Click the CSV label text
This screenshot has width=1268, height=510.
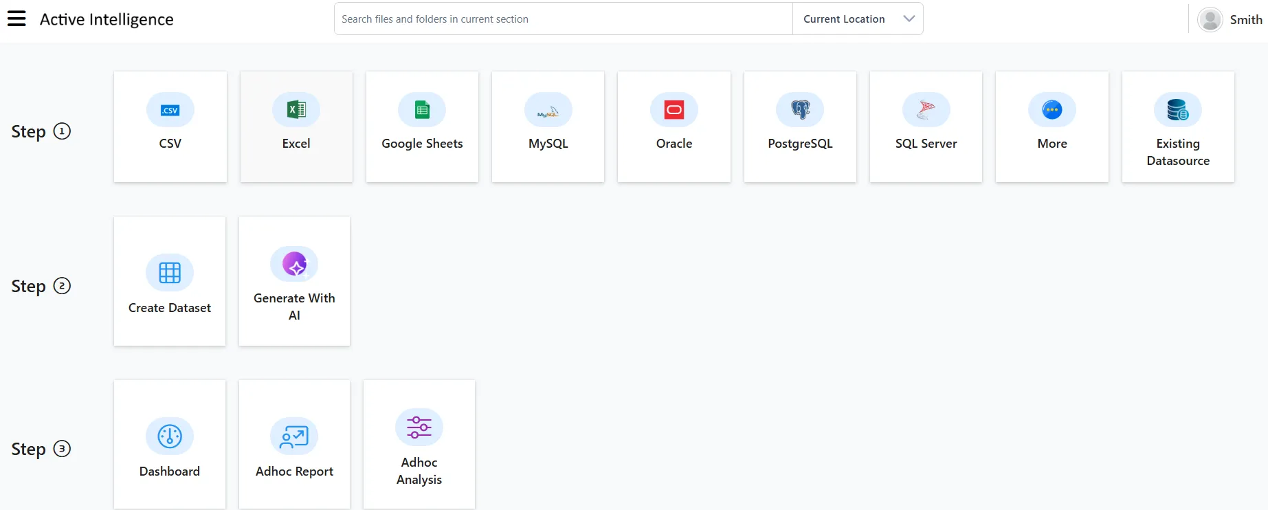pyautogui.click(x=170, y=144)
